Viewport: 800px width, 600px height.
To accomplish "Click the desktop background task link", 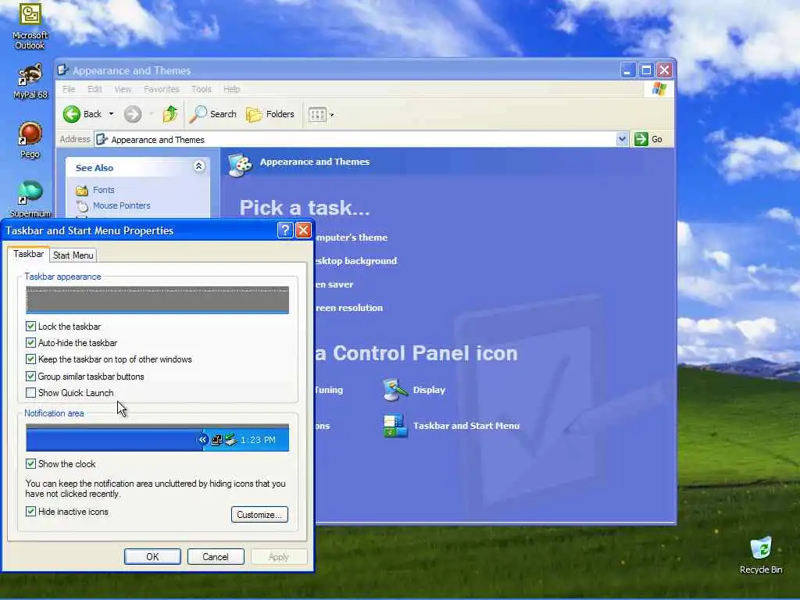I will [x=355, y=261].
